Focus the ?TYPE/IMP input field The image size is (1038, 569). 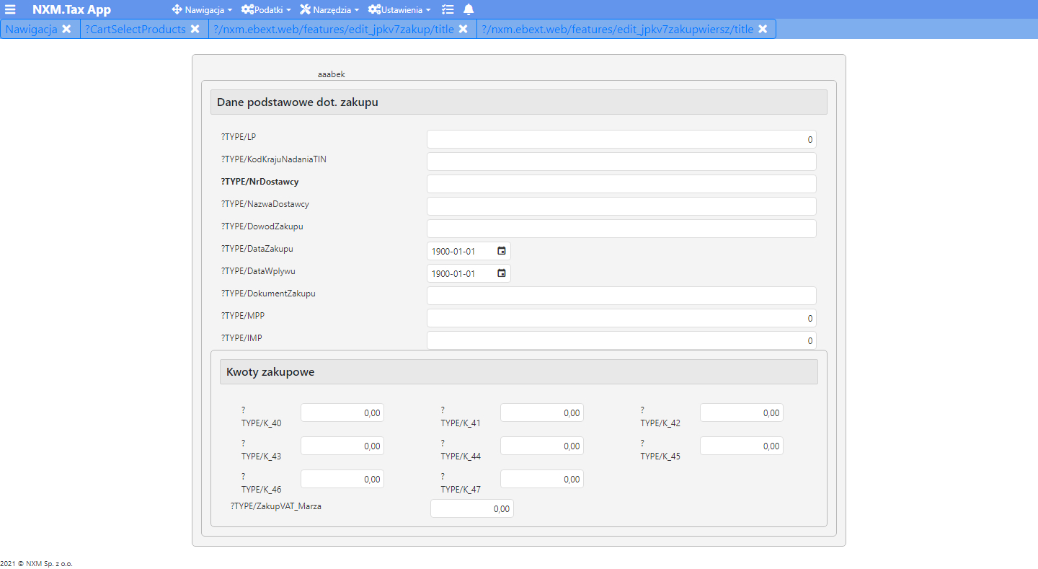[x=621, y=340]
